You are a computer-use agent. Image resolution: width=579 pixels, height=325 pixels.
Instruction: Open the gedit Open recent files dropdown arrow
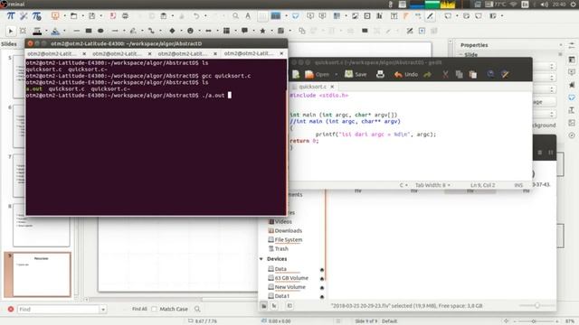click(336, 74)
